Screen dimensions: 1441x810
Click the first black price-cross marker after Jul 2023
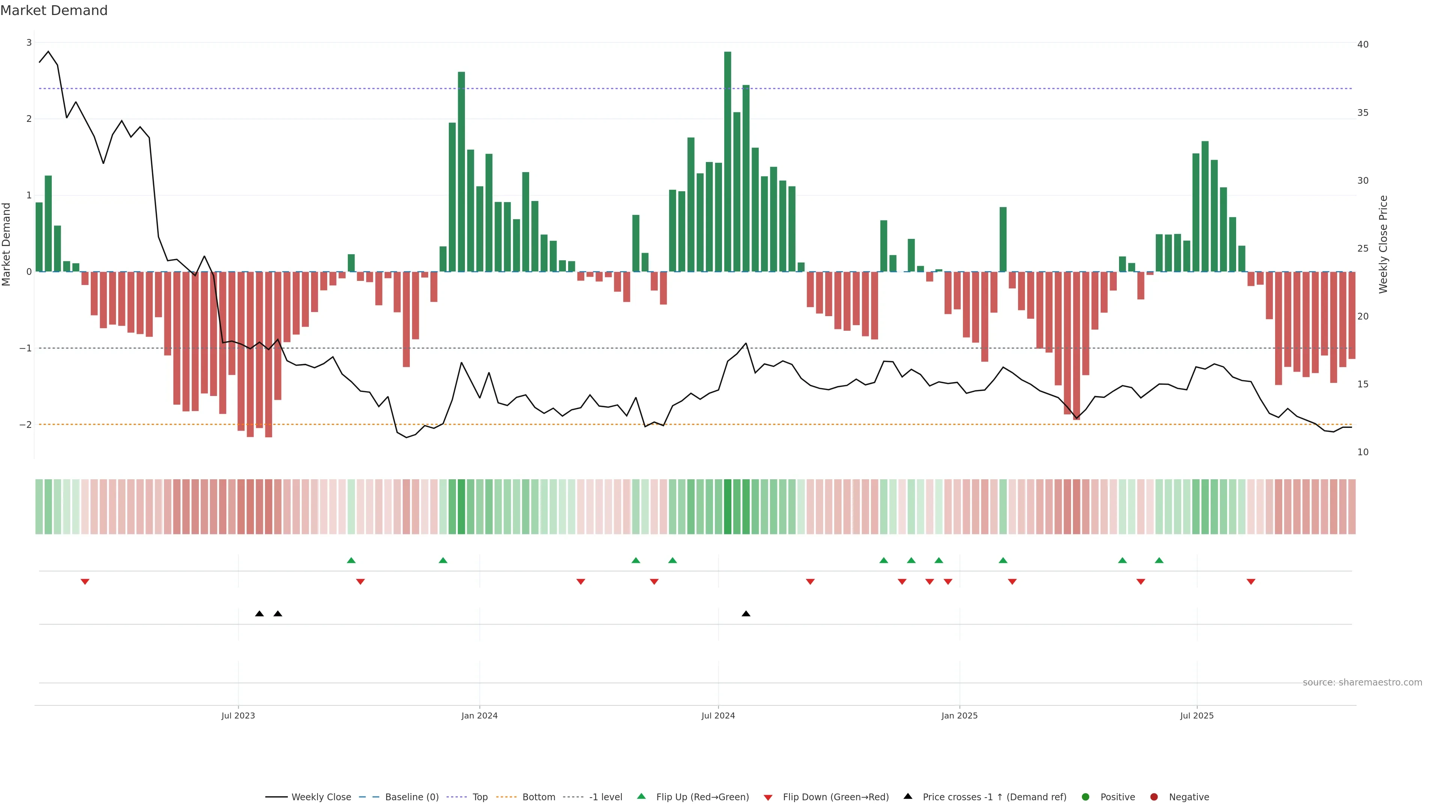[x=259, y=614]
